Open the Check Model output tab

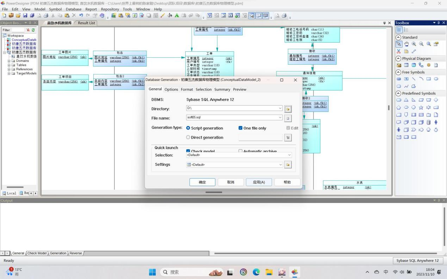[37, 253]
